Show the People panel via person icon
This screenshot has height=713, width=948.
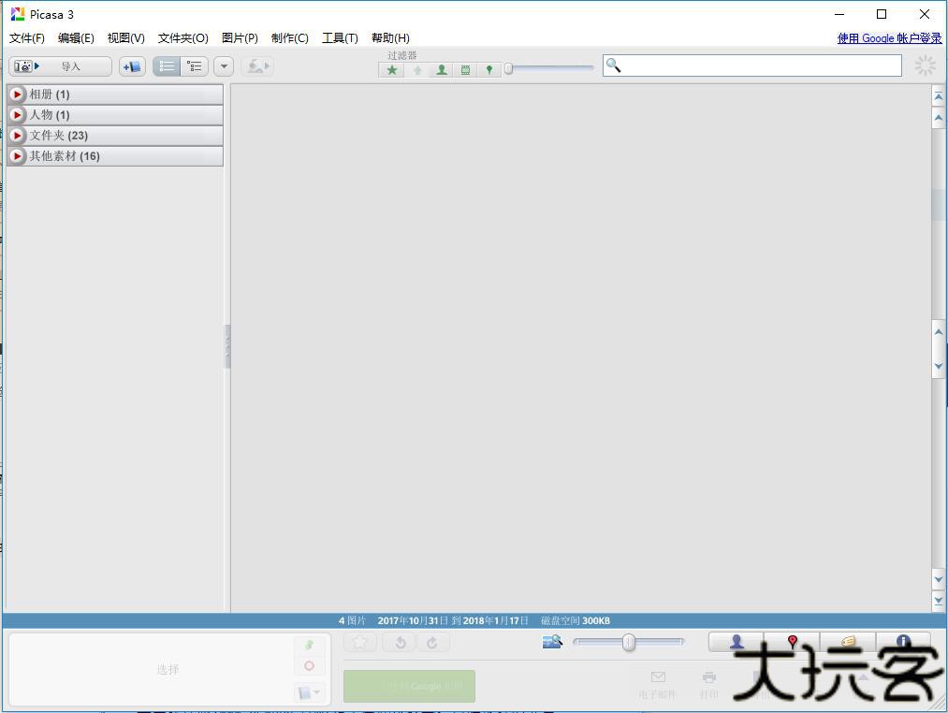(737, 642)
